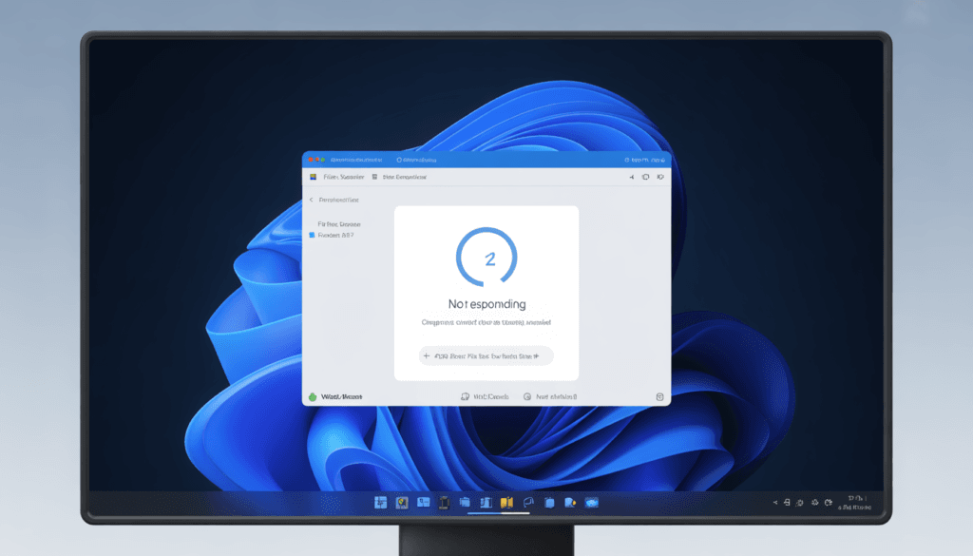Click the status label at the title bar's right end
The height and width of the screenshot is (556, 973).
[x=645, y=160]
